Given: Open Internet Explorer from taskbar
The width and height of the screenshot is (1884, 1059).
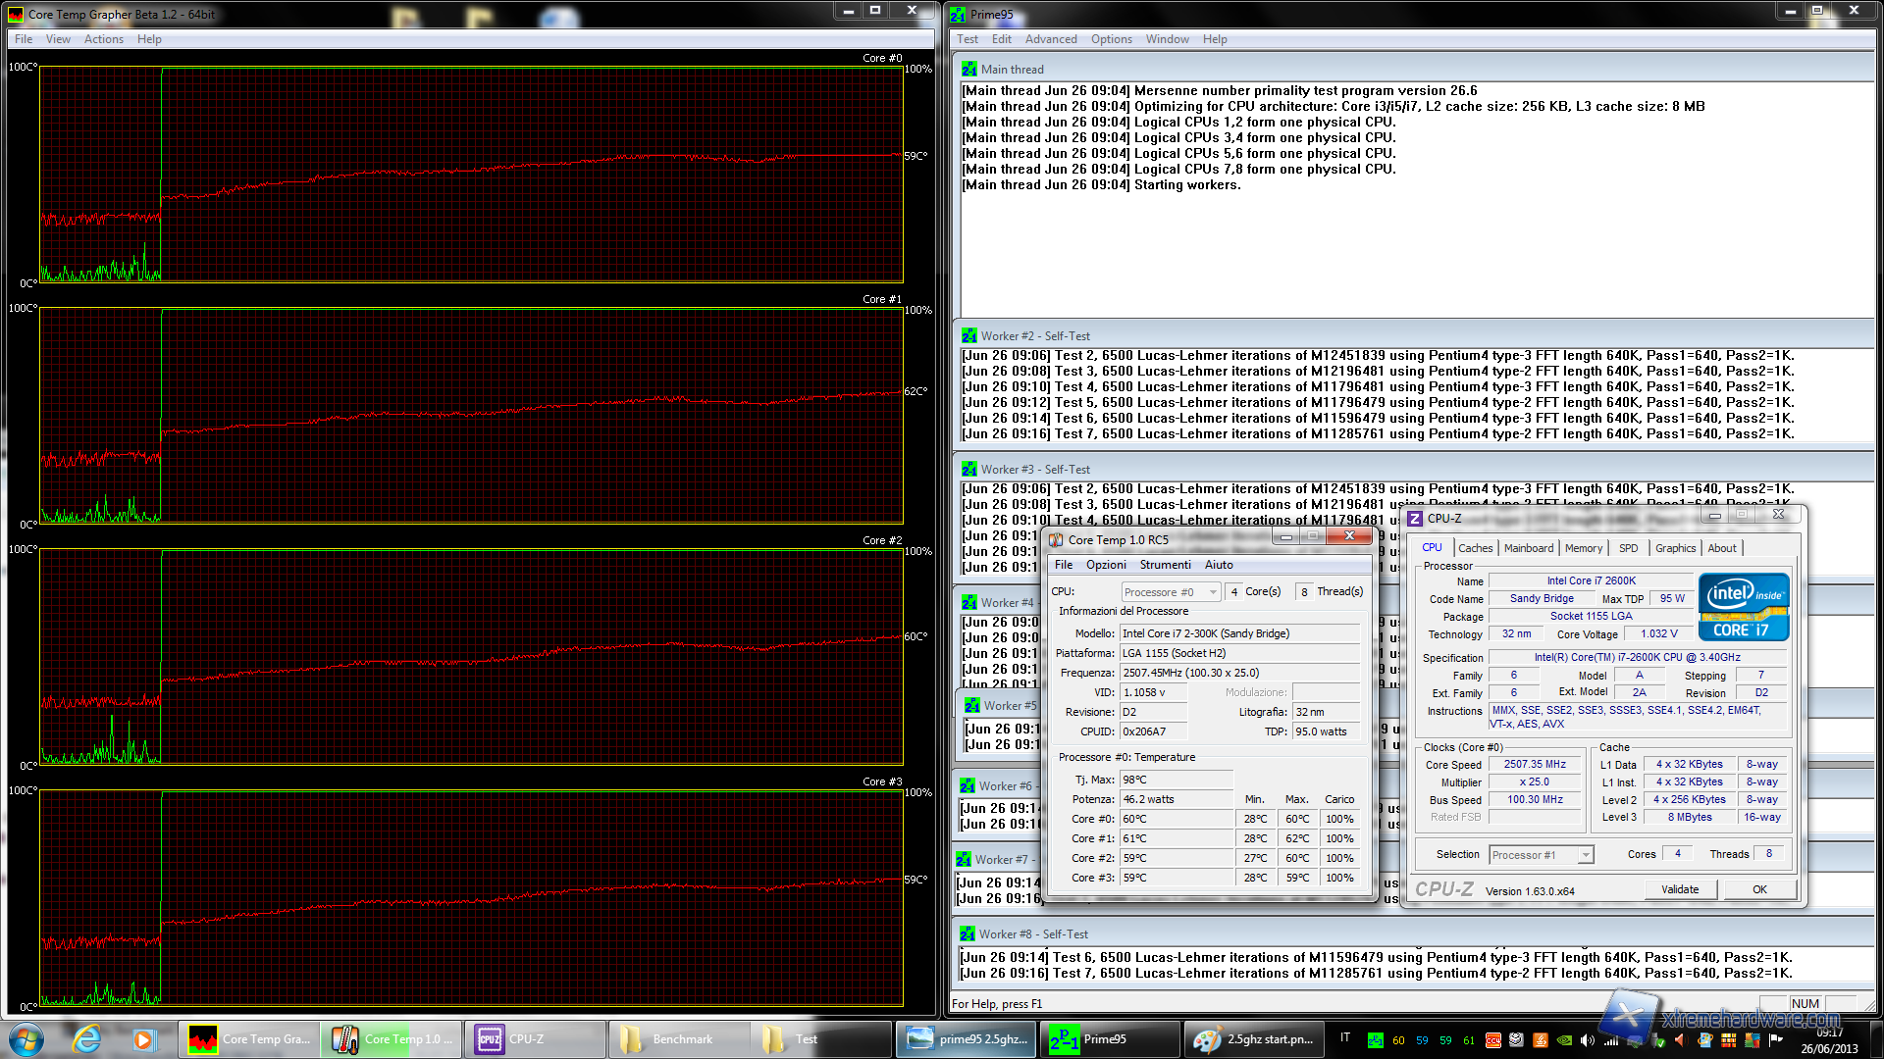Looking at the screenshot, I should coord(86,1038).
